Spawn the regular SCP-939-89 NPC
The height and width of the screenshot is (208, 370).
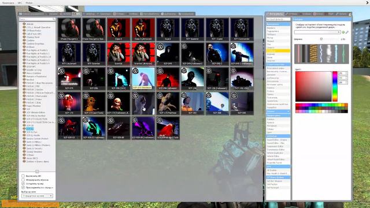pyautogui.click(x=119, y=128)
